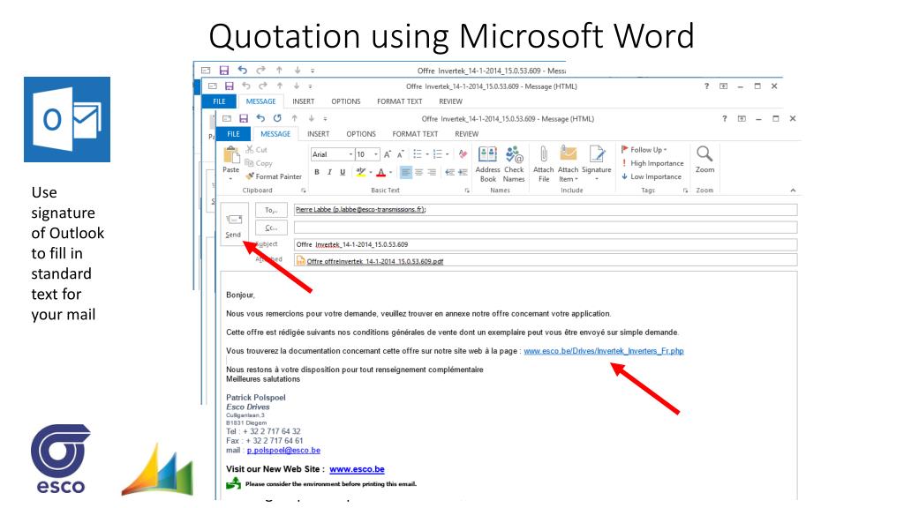This screenshot has height=508, width=904.
Task: Open the Bullets dropdown arrow
Action: pyautogui.click(x=427, y=154)
